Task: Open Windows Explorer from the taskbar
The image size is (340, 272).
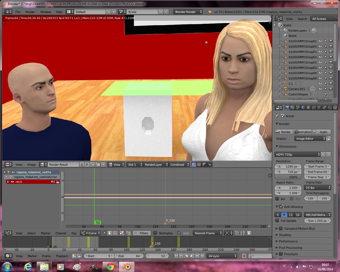Action: pos(44,266)
